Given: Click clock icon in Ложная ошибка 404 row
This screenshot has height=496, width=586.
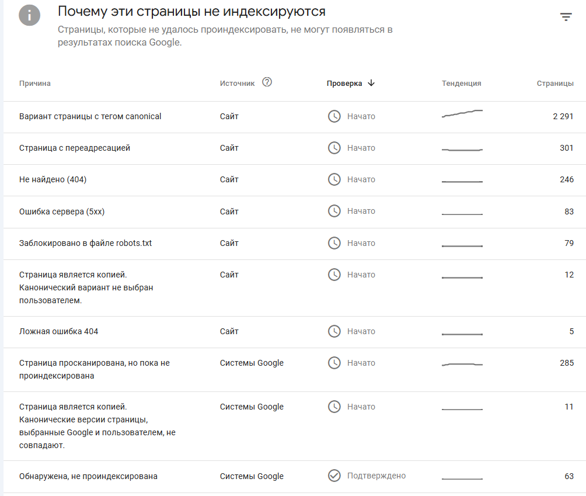Looking at the screenshot, I should click(334, 331).
